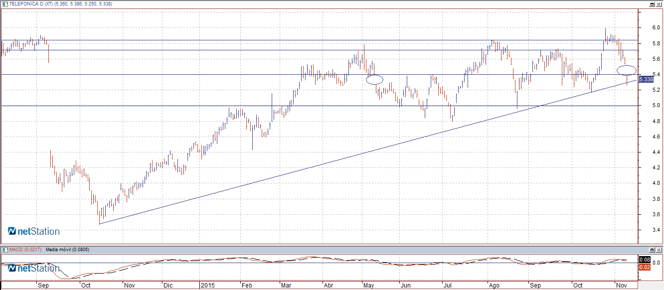Click the current price tag 5.338

pos(646,79)
